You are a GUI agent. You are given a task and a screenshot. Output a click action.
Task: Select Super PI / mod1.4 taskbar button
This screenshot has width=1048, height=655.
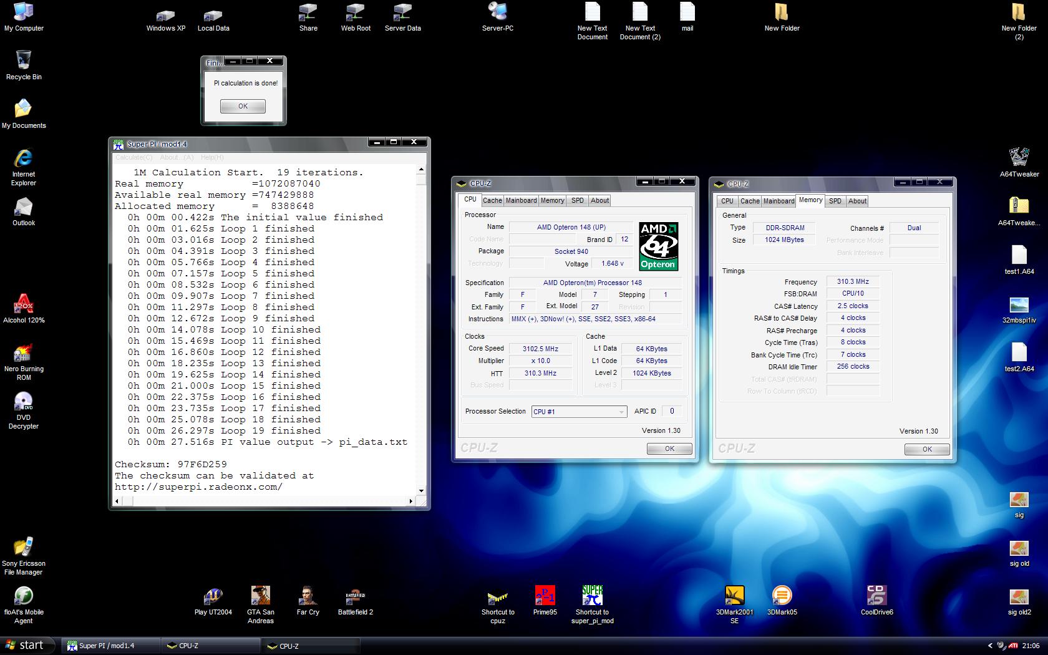[x=111, y=646]
